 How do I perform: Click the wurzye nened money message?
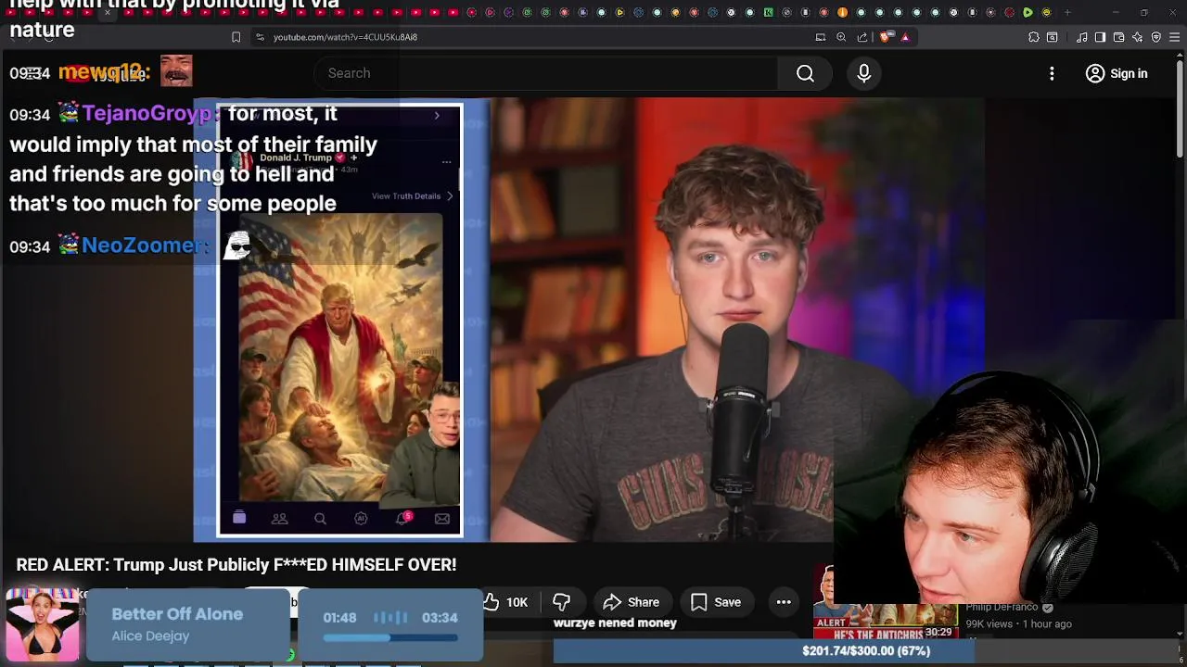615,623
